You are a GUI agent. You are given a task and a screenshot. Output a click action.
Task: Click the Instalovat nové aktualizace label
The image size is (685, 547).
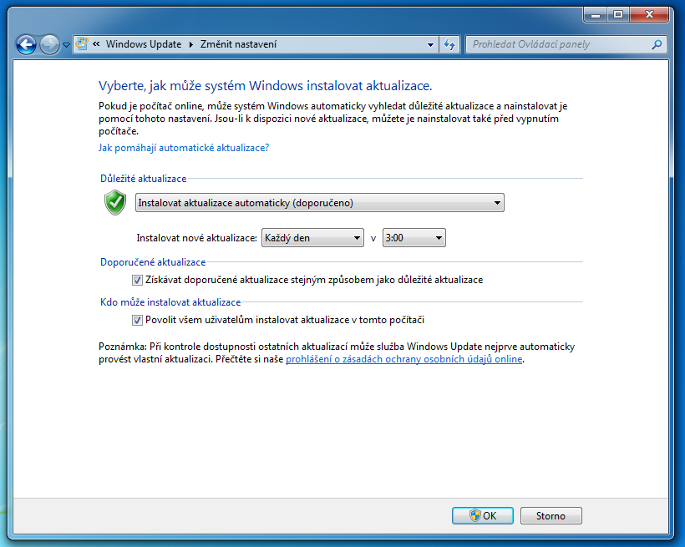(196, 238)
